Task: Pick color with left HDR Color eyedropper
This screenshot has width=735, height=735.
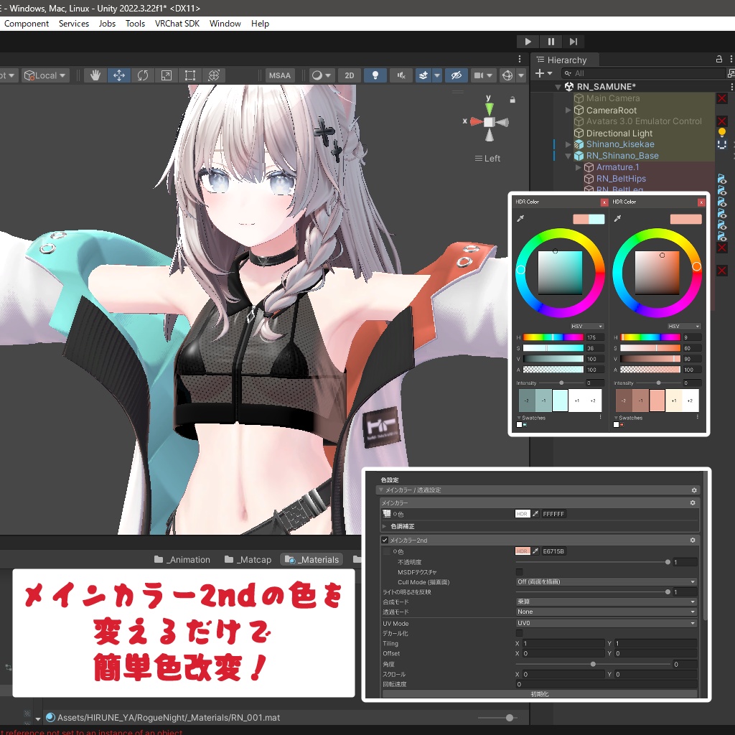Action: [x=520, y=218]
